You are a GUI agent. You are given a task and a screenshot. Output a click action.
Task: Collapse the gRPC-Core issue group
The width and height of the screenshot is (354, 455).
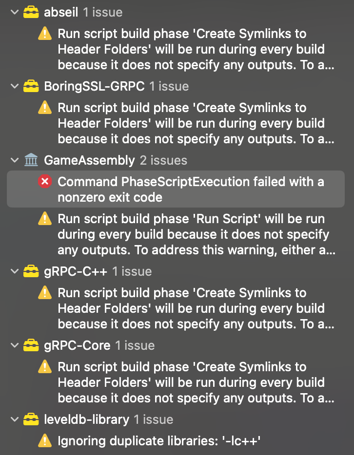click(14, 345)
